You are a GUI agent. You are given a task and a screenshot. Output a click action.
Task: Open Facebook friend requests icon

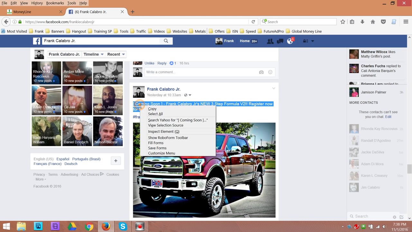[x=270, y=41]
